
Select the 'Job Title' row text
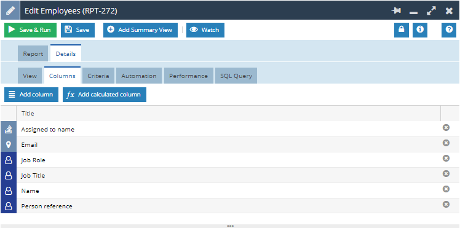click(x=33, y=176)
